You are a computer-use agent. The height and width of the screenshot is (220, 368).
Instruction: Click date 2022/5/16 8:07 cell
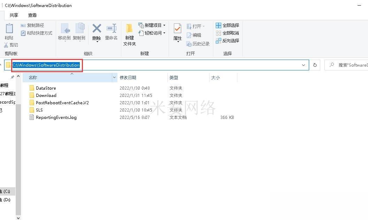[x=135, y=117]
